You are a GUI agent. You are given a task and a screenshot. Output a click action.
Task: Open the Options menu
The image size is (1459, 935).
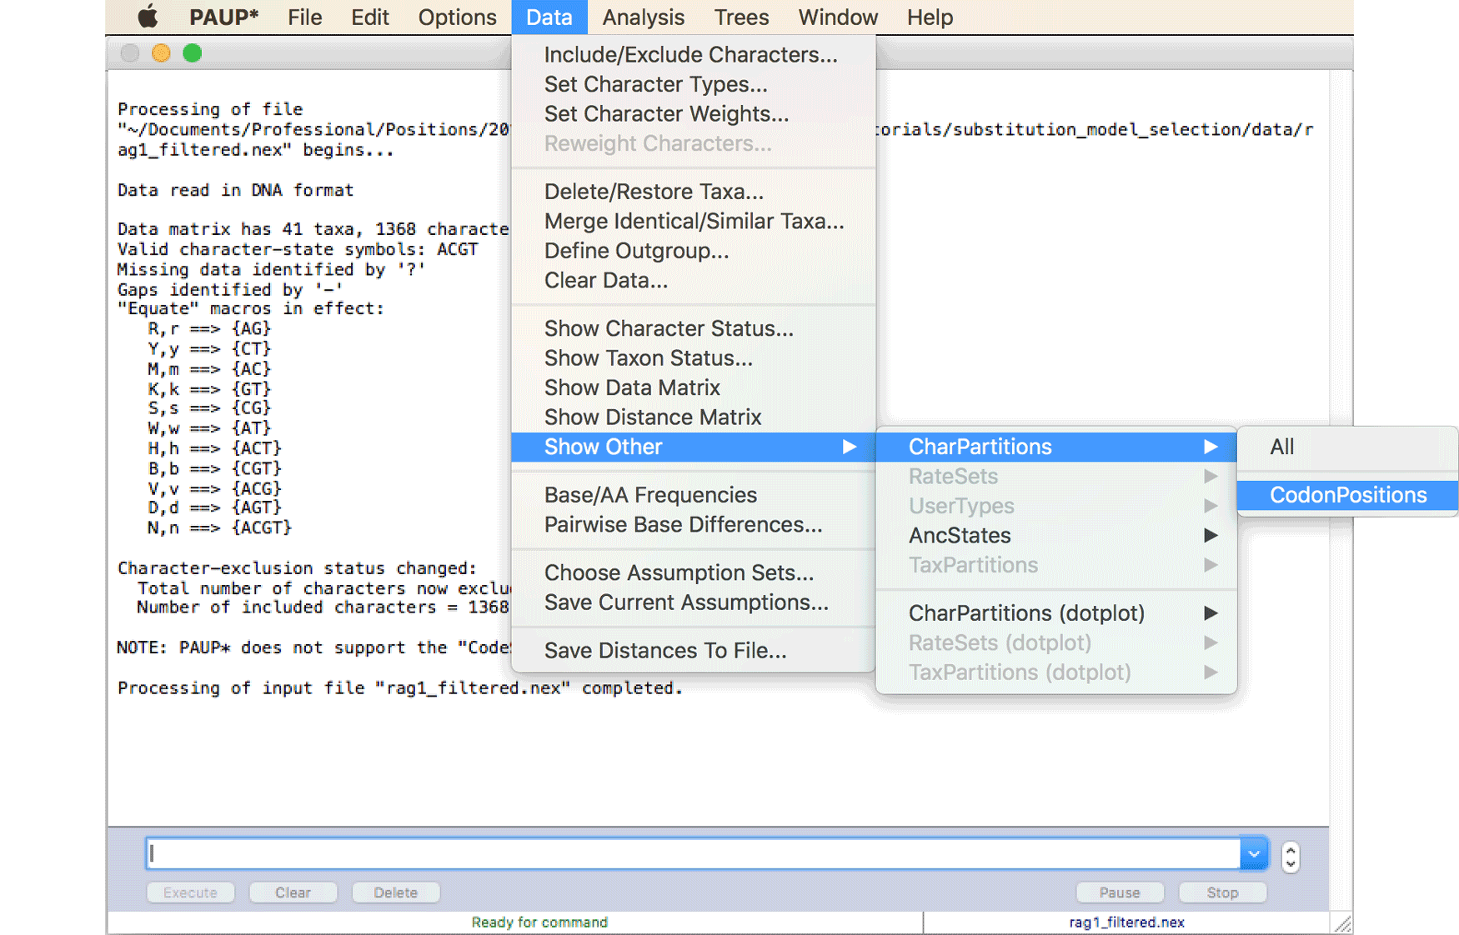pos(457,17)
